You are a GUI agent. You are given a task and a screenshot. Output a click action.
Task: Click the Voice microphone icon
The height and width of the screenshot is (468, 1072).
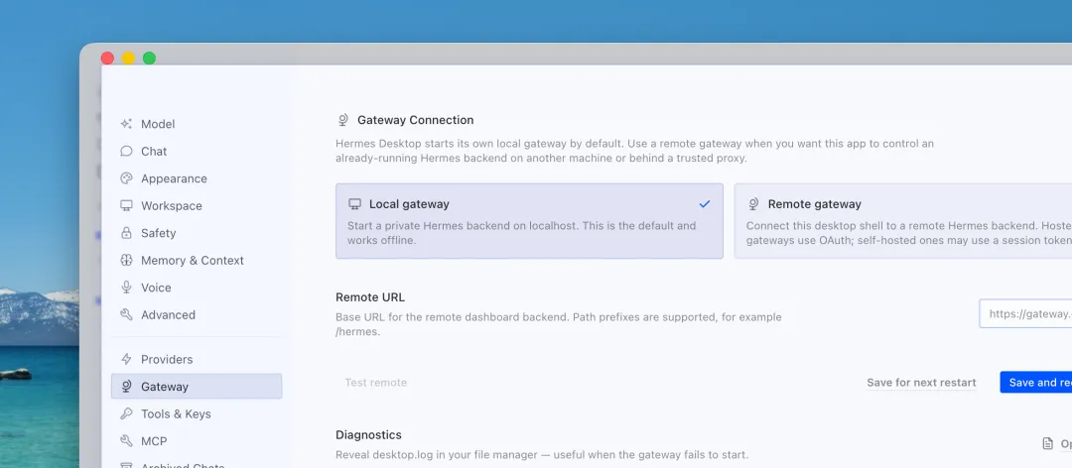coord(126,288)
